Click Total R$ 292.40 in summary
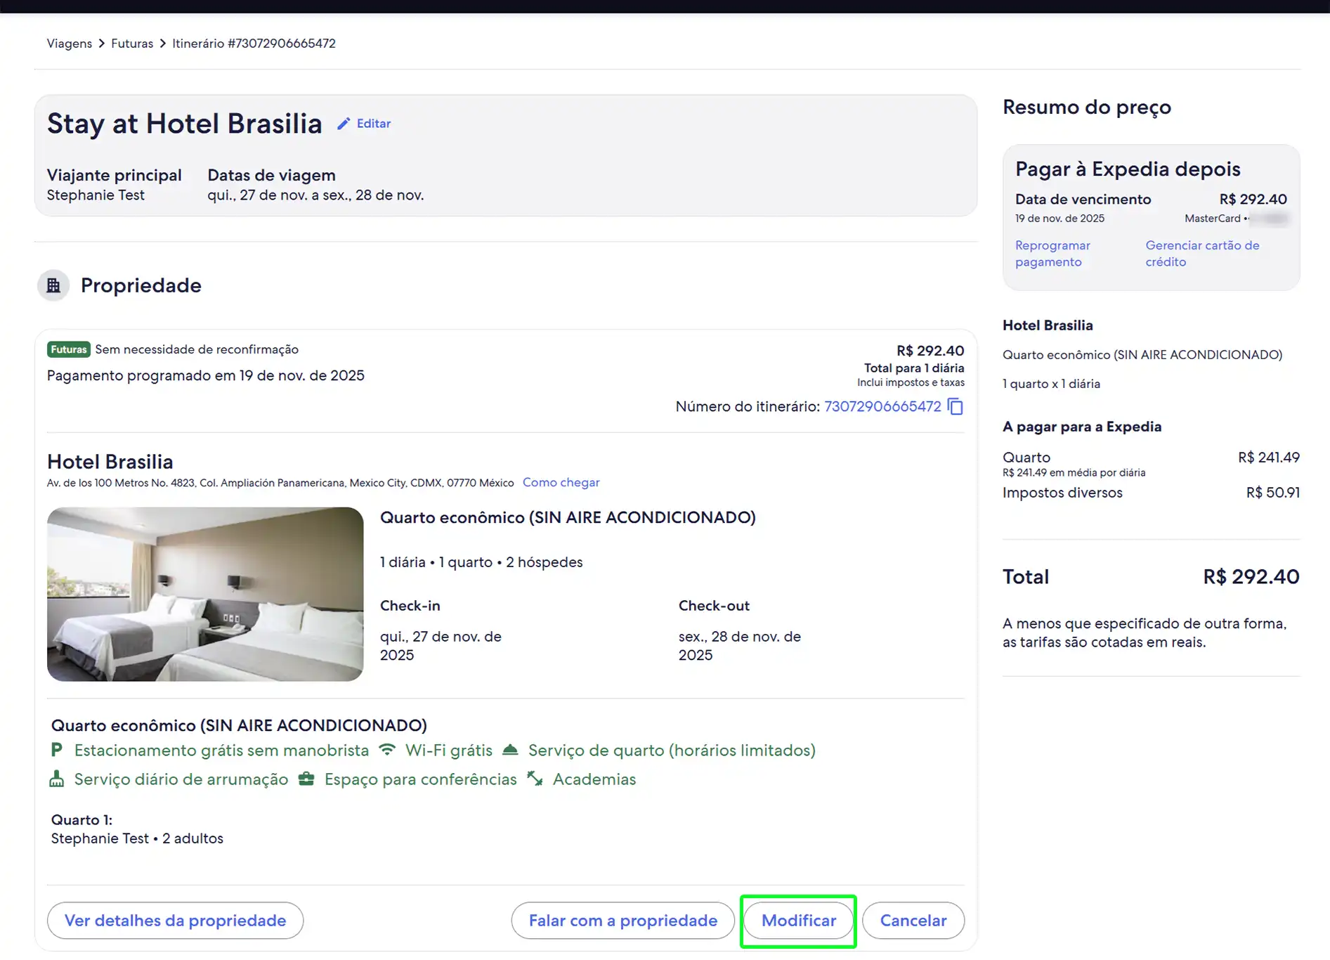This screenshot has height=960, width=1330. coord(1251,577)
